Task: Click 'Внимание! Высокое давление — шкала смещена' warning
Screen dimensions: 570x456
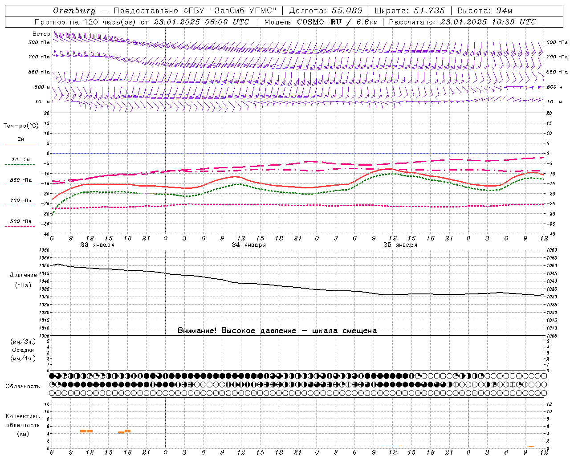Action: tap(277, 331)
